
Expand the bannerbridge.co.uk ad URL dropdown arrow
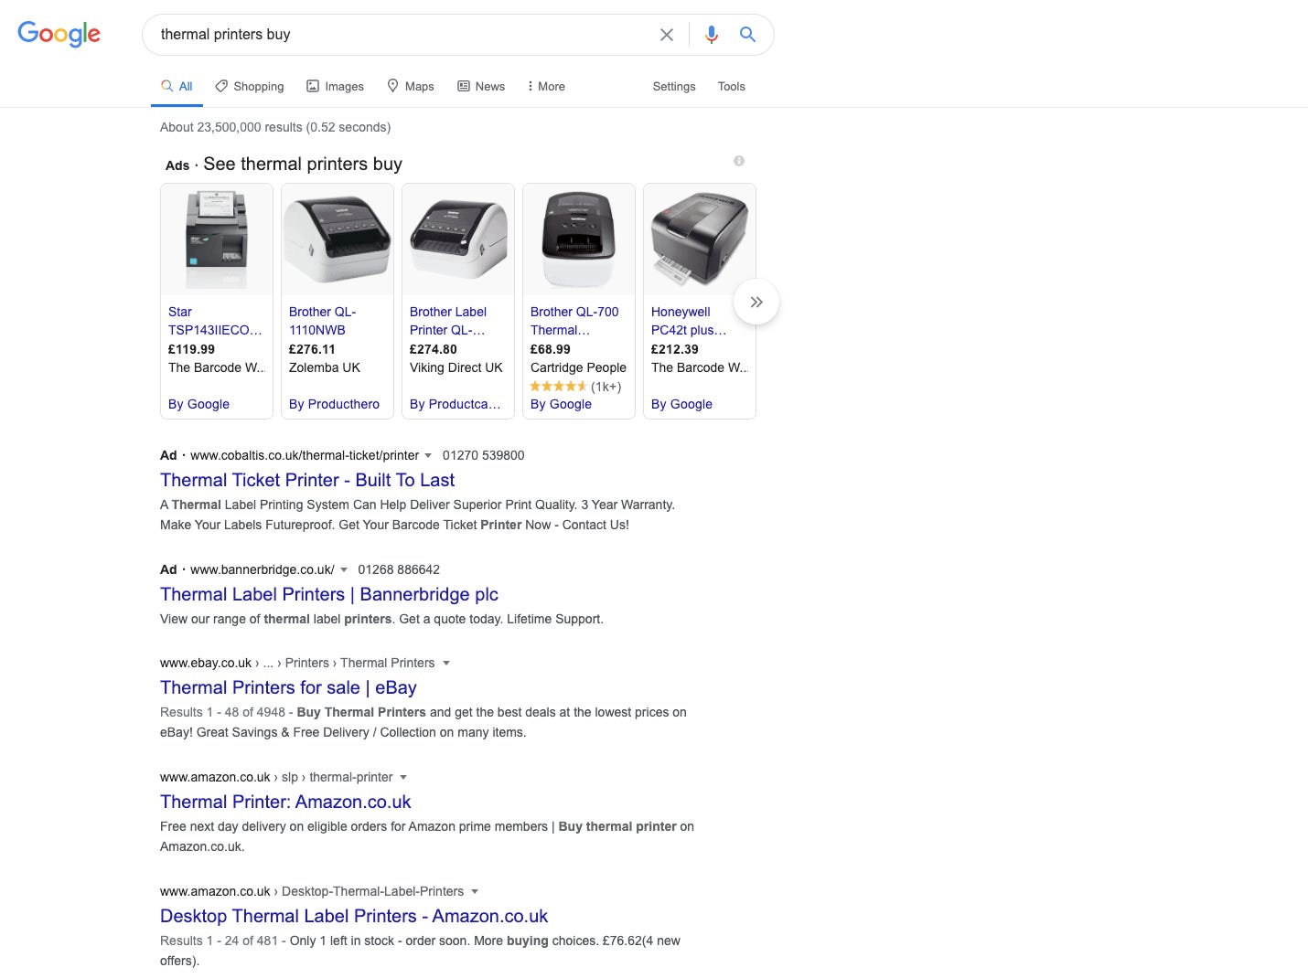click(344, 569)
